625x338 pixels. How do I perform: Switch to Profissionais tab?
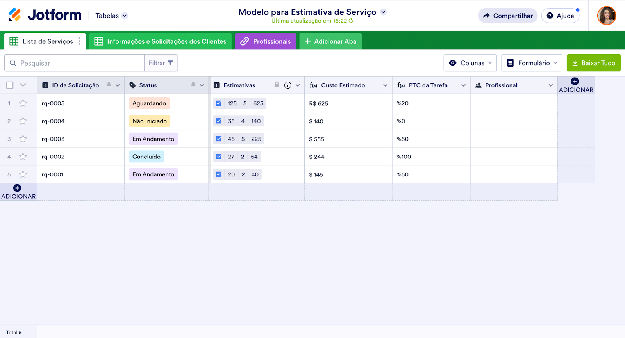click(265, 41)
